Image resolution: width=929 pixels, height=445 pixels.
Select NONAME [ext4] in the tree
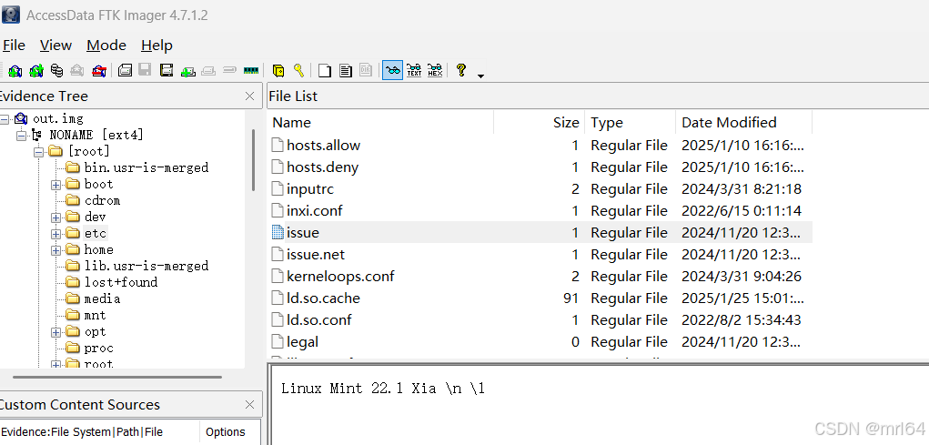96,135
